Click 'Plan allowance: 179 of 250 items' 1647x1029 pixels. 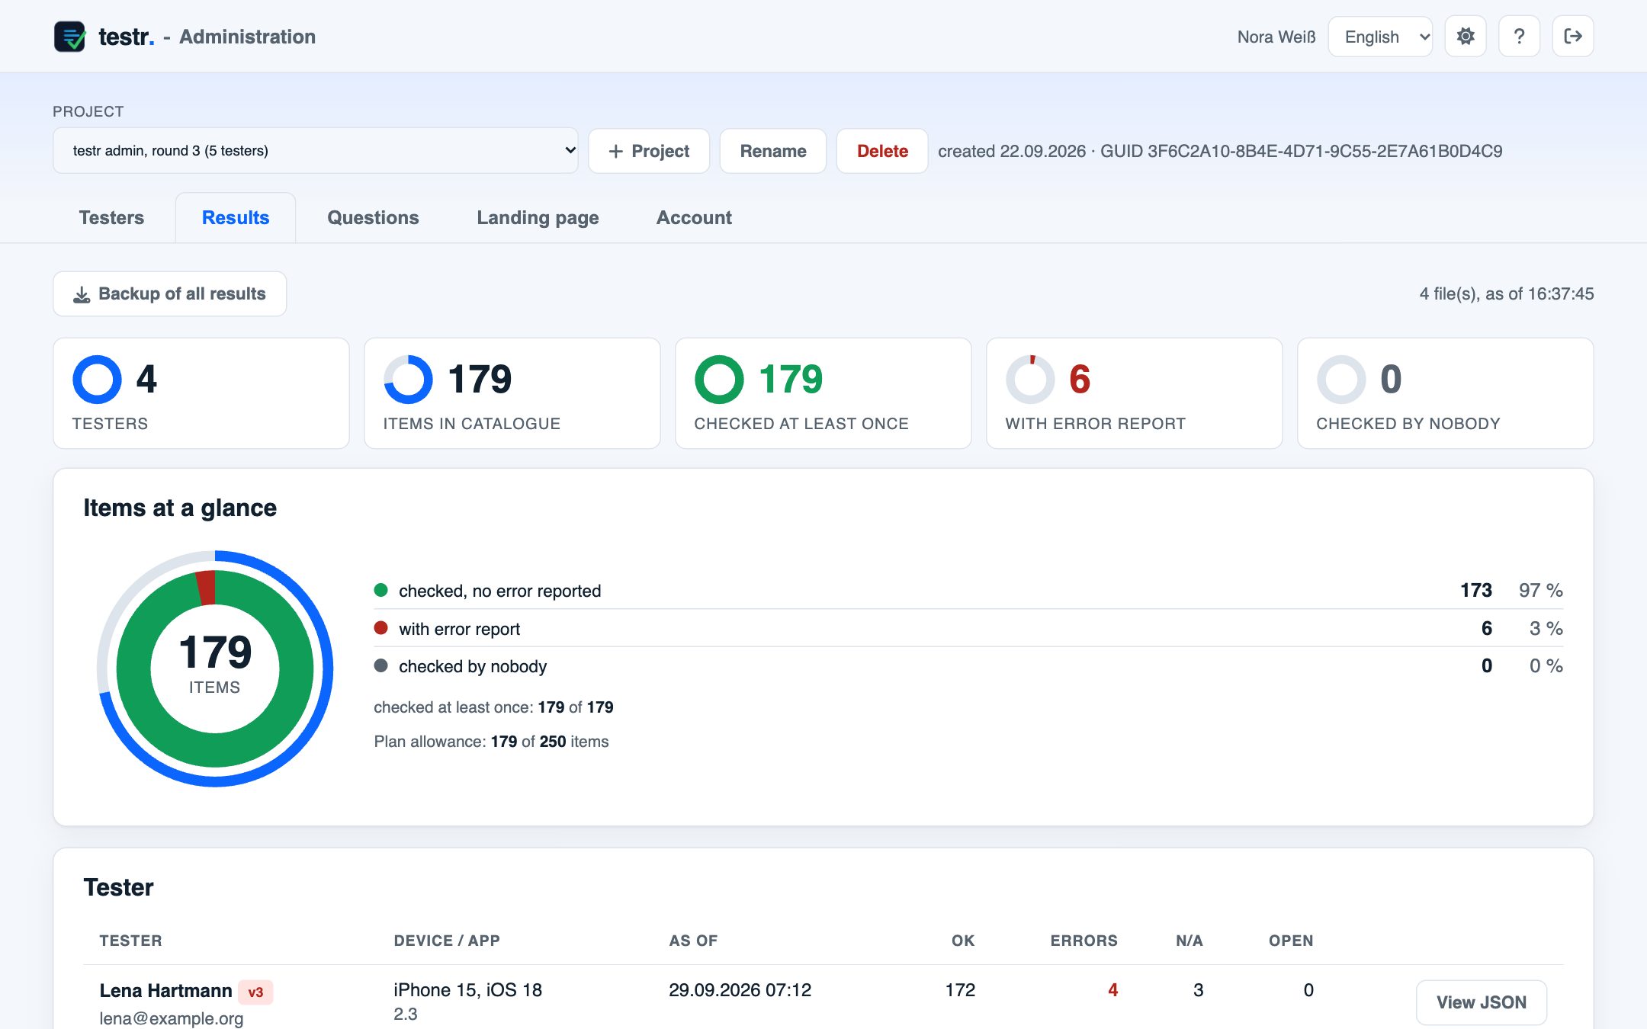[x=491, y=742]
